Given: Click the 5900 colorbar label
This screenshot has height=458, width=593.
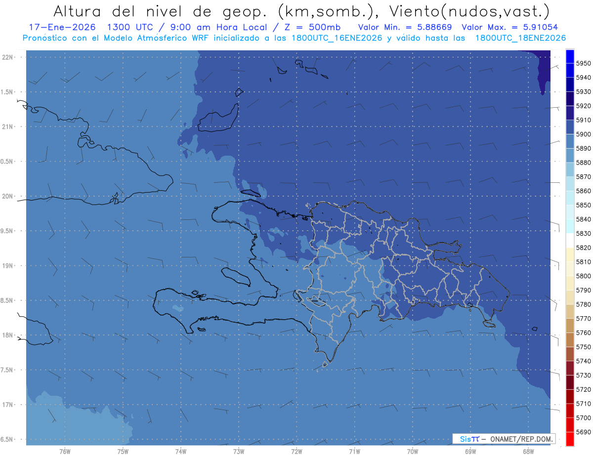Looking at the screenshot, I should coord(584,134).
